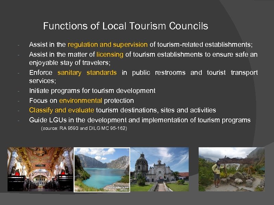Click the source note 'RA 9593 and DILG MC 95-162'
Screen dimensions: 274x205
pos(84,128)
